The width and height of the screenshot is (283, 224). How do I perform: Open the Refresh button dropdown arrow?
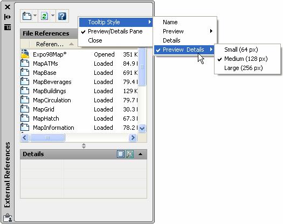tap(52, 16)
